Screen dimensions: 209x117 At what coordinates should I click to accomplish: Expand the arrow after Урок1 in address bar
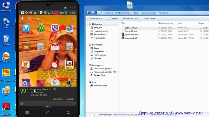coord(140,13)
